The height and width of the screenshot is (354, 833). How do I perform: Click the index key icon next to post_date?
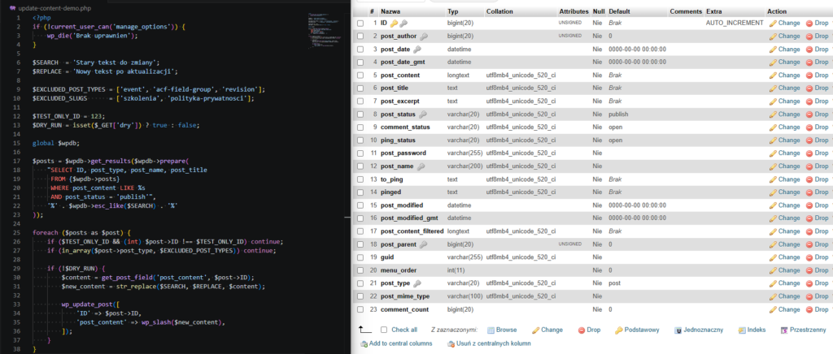[417, 50]
